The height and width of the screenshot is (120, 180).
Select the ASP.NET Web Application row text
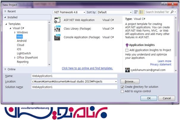(x=79, y=20)
